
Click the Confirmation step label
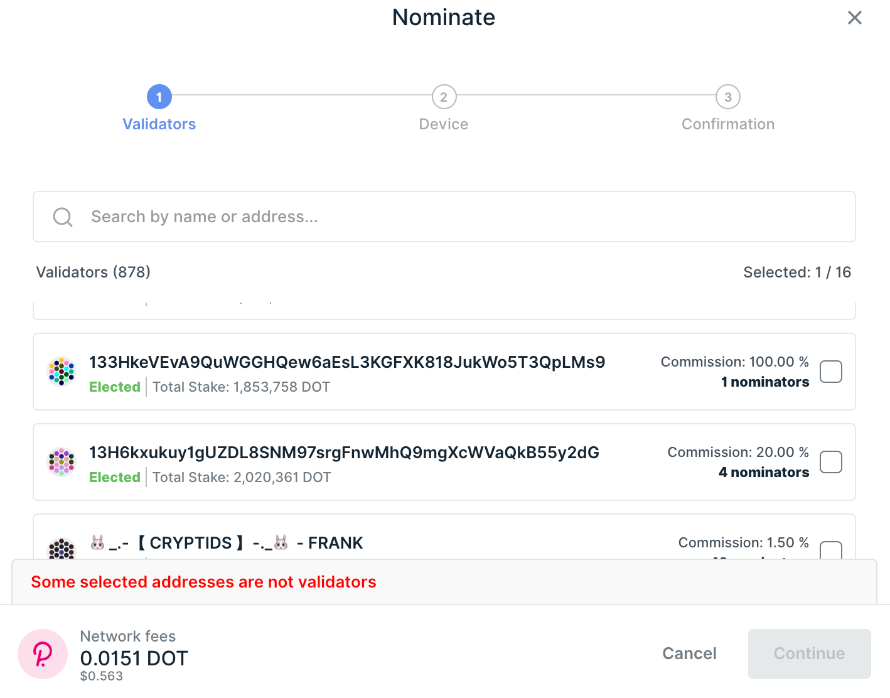tap(728, 124)
